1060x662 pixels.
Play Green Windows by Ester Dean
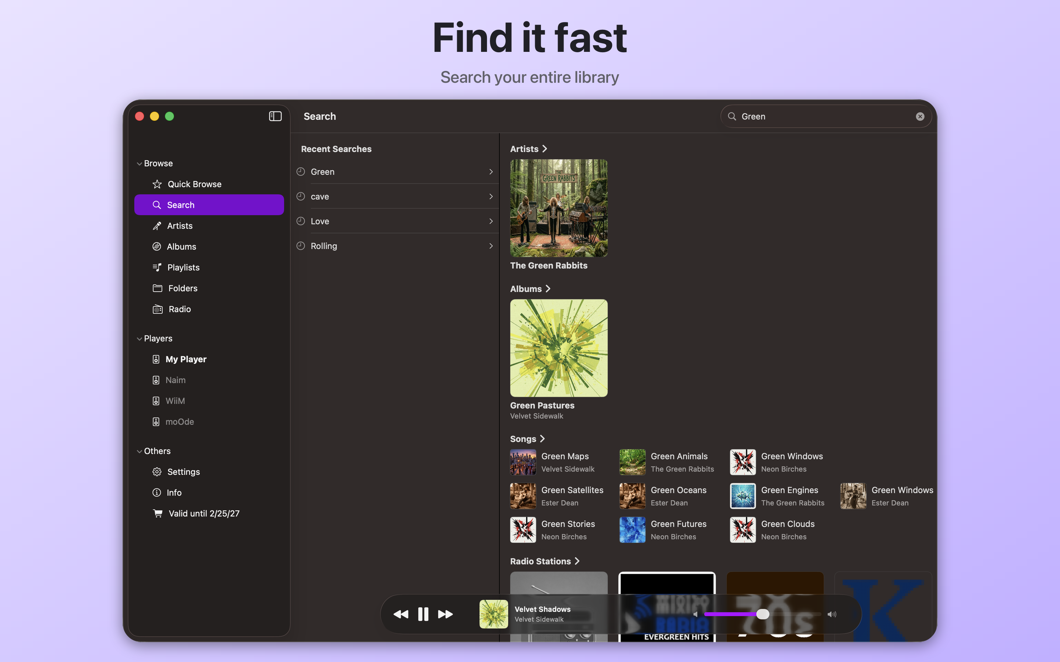click(x=887, y=496)
